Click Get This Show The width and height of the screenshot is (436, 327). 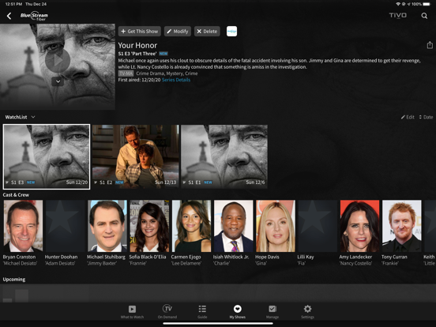(140, 32)
